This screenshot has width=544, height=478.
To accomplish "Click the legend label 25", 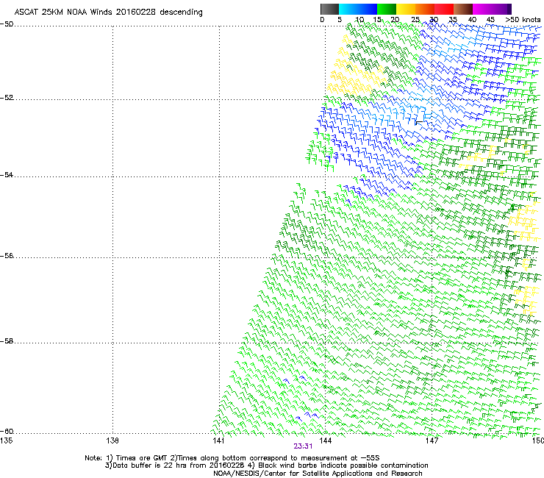I will coord(415,20).
